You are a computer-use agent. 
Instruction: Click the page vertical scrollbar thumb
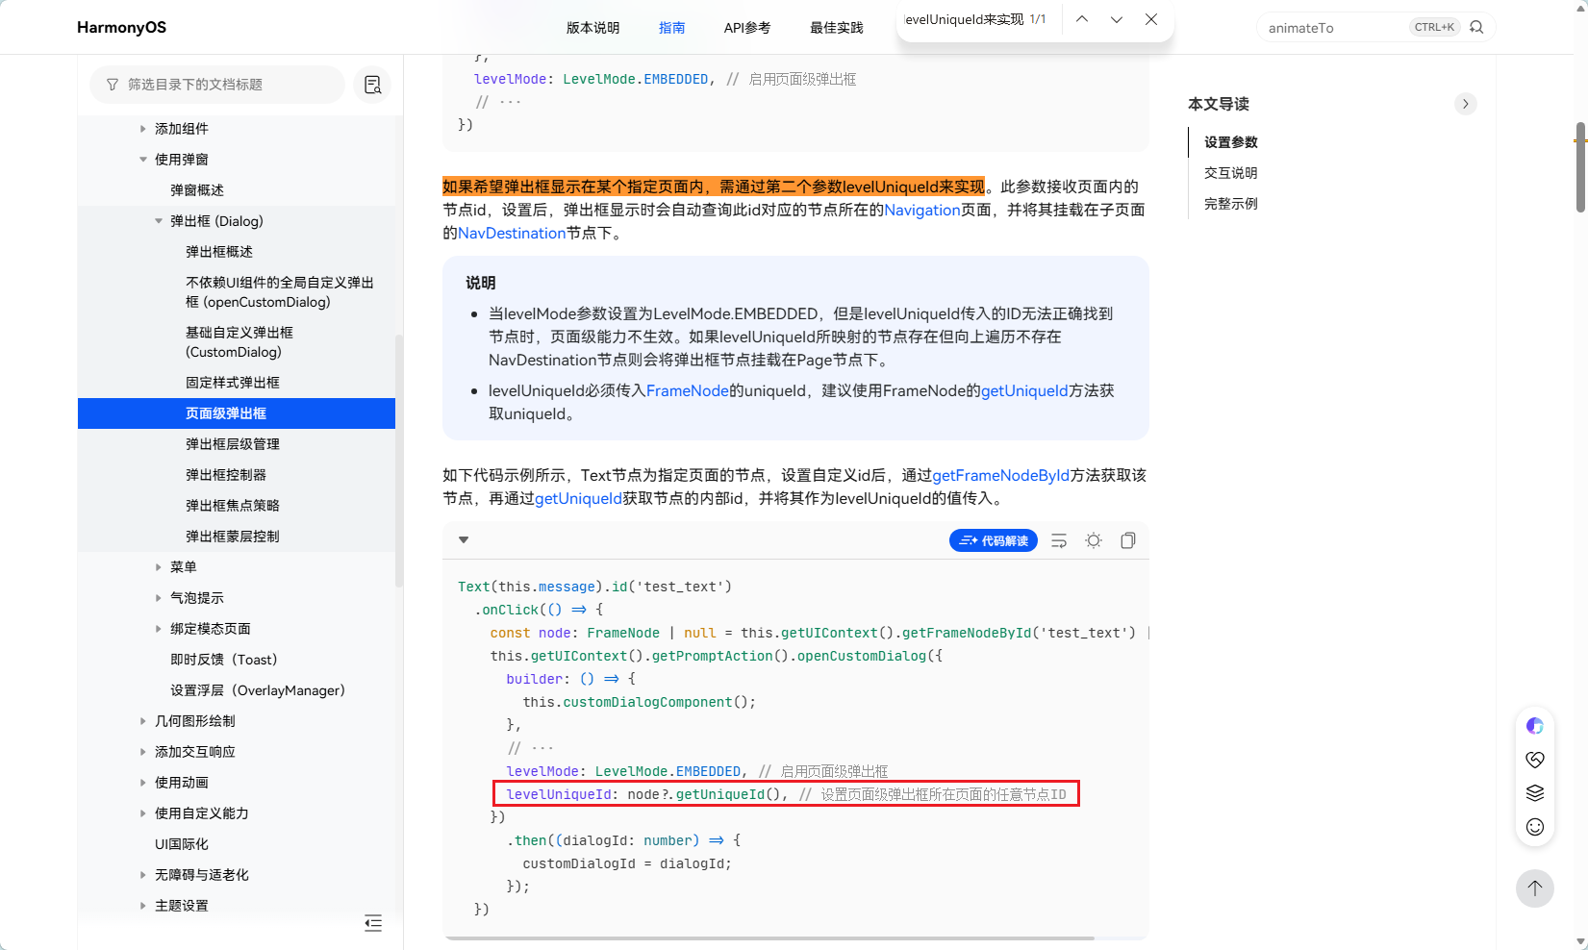pos(1580,166)
